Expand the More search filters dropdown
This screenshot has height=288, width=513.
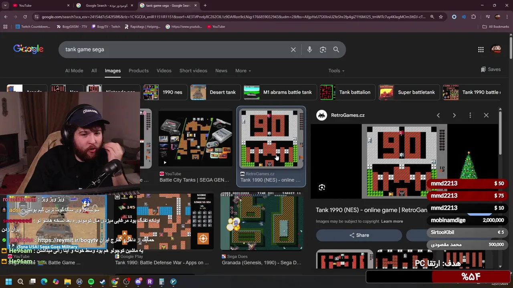click(243, 71)
